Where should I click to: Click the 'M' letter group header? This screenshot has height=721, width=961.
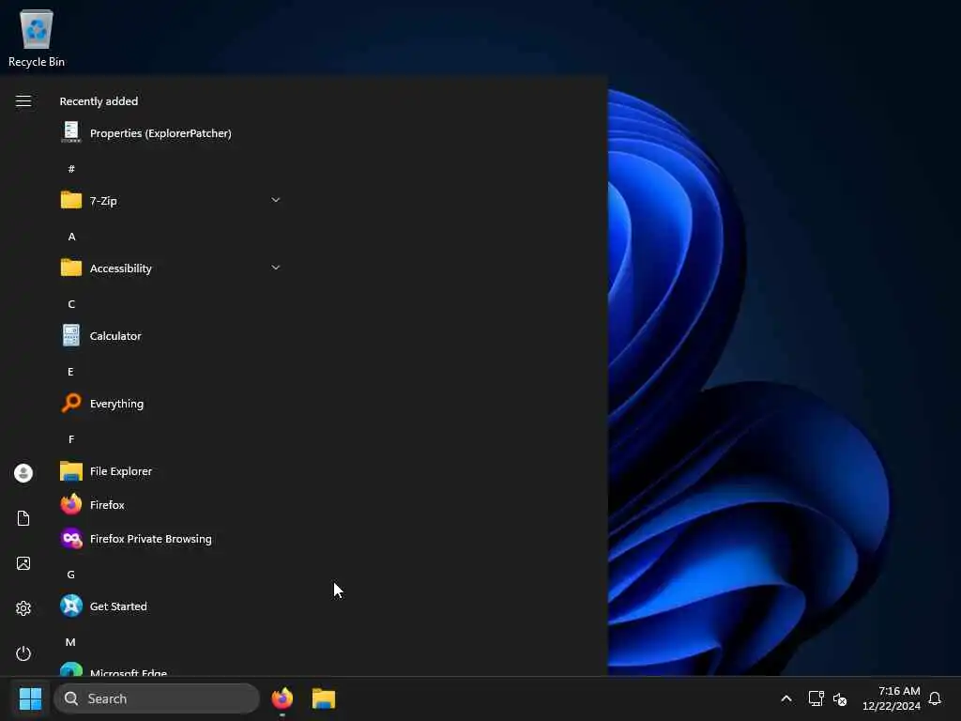70,642
